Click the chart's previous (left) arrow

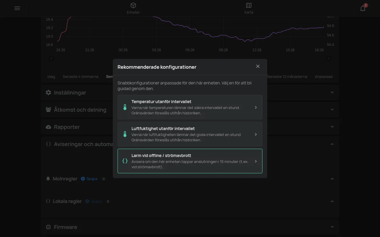(x=51, y=58)
